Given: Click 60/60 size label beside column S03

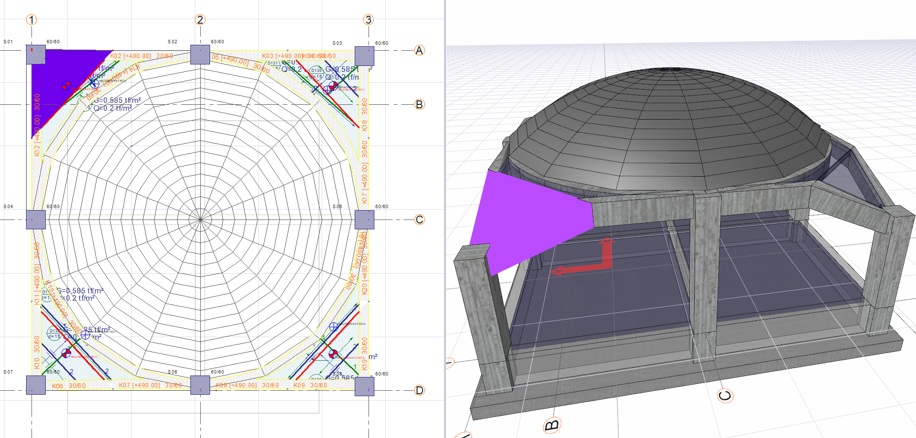Looking at the screenshot, I should point(382,43).
